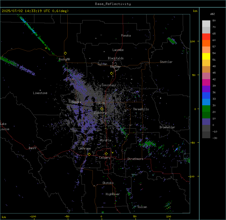Click the white plus marker north of Drumheller
The height and width of the screenshot is (220, 226).
(160, 98)
